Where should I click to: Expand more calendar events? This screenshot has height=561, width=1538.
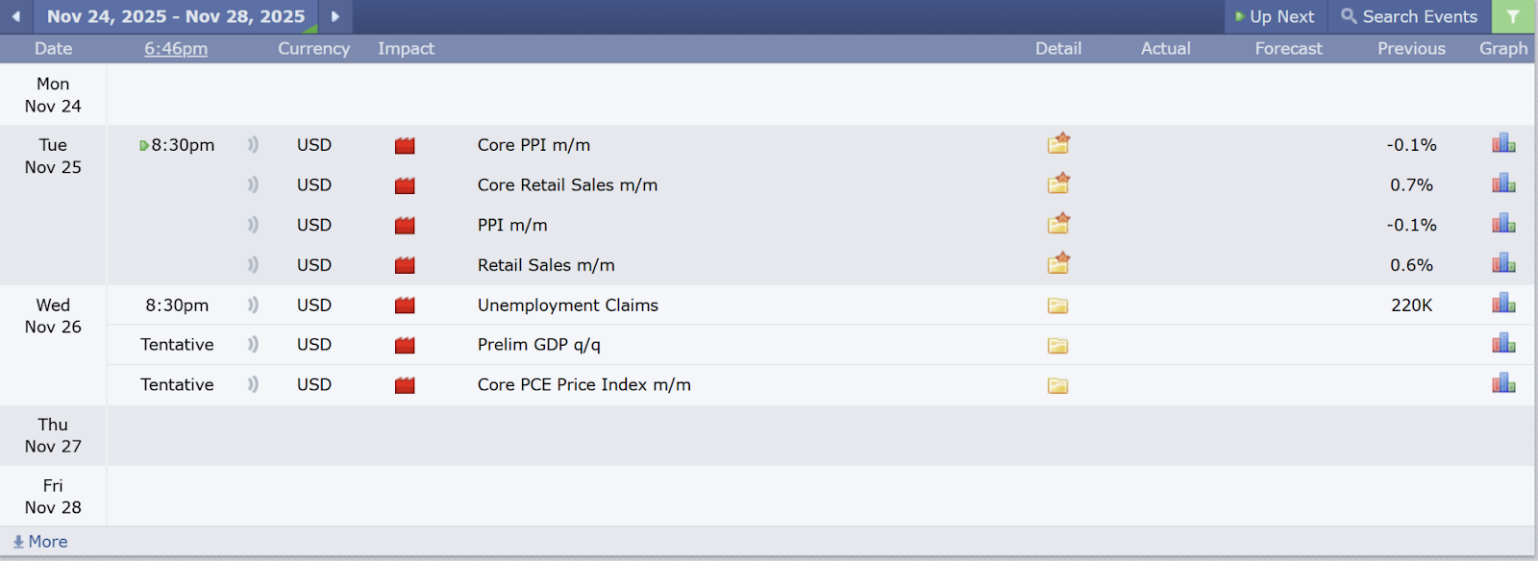pyautogui.click(x=40, y=542)
